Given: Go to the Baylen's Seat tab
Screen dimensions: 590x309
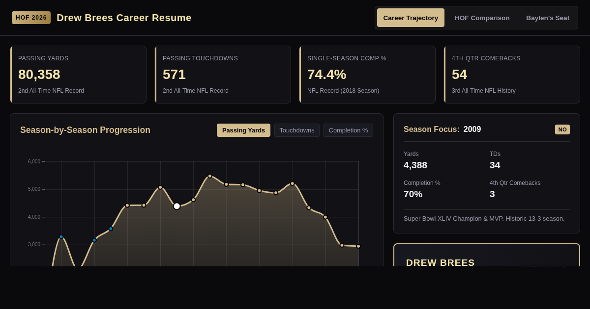Looking at the screenshot, I should tap(548, 18).
